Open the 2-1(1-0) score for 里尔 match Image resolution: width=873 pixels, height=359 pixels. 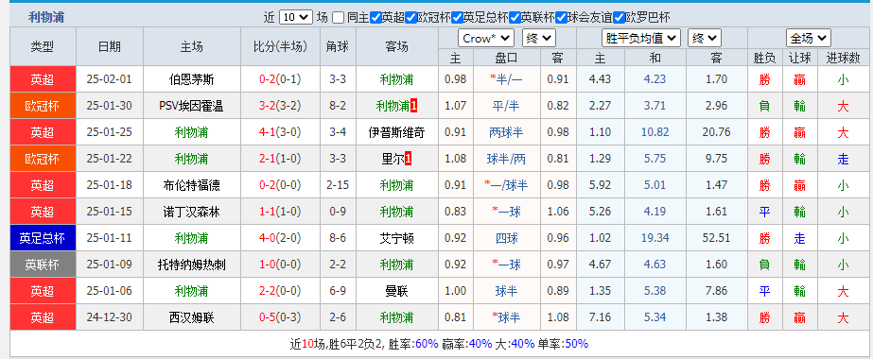coord(280,160)
